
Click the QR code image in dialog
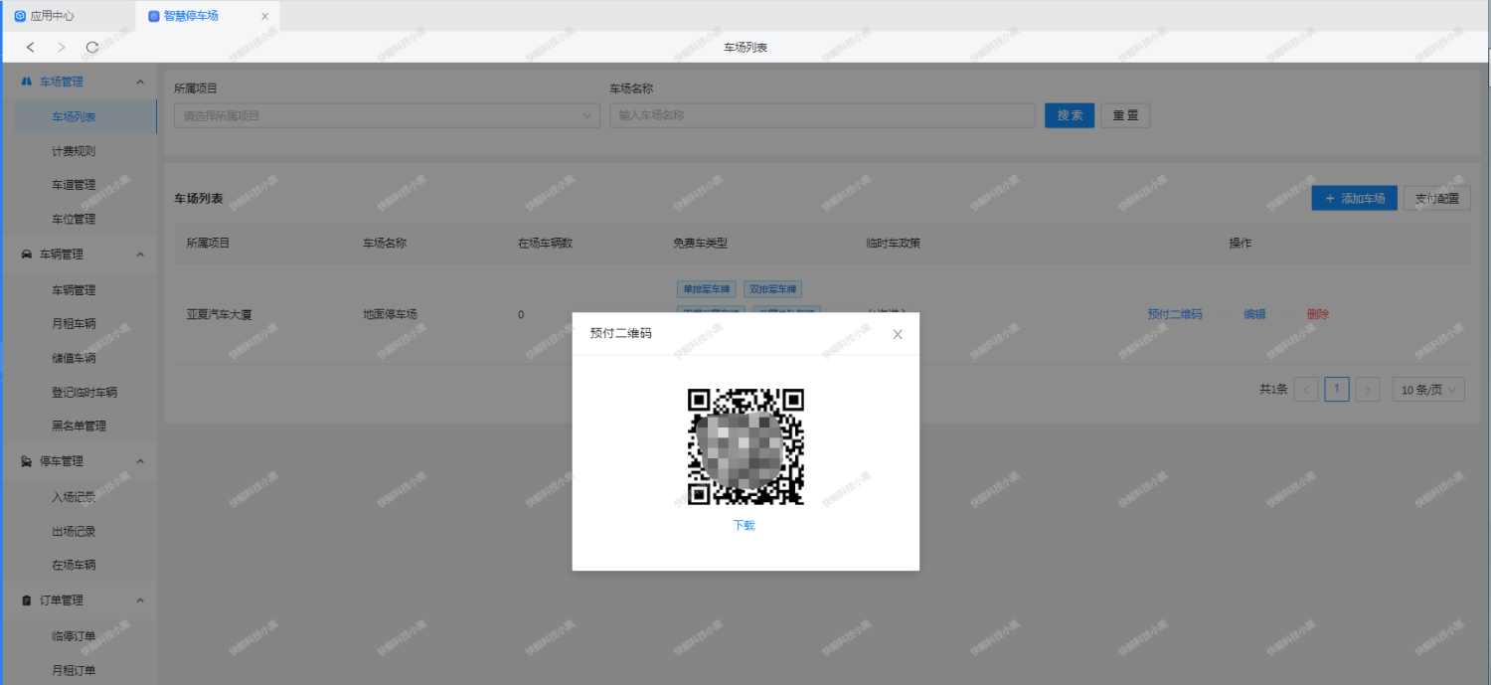point(745,446)
